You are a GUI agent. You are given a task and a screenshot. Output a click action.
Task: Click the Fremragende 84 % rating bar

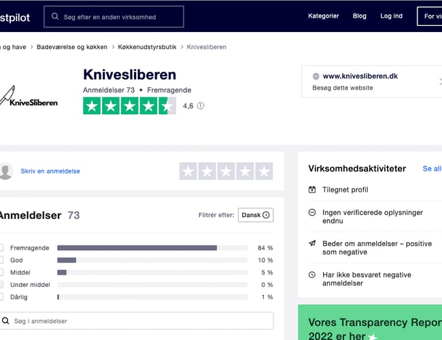[152, 248]
